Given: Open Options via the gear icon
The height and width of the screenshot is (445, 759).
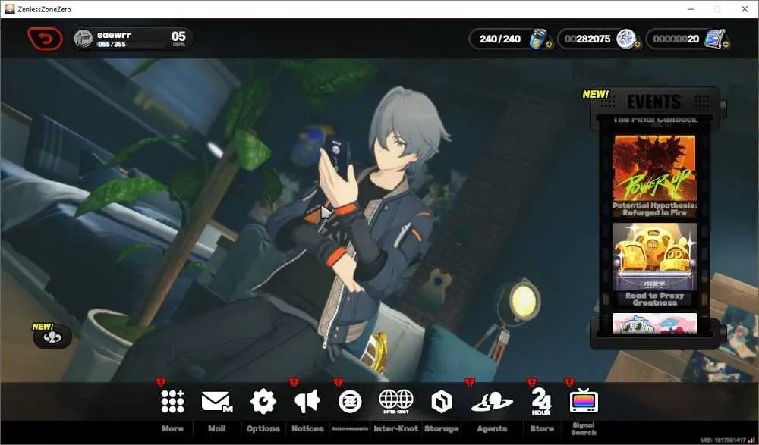Looking at the screenshot, I should 263,402.
